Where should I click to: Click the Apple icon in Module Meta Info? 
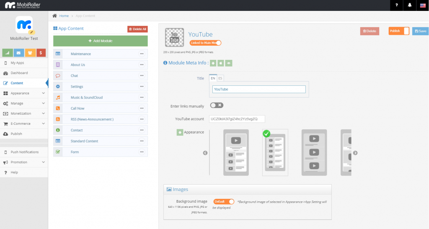(221, 63)
